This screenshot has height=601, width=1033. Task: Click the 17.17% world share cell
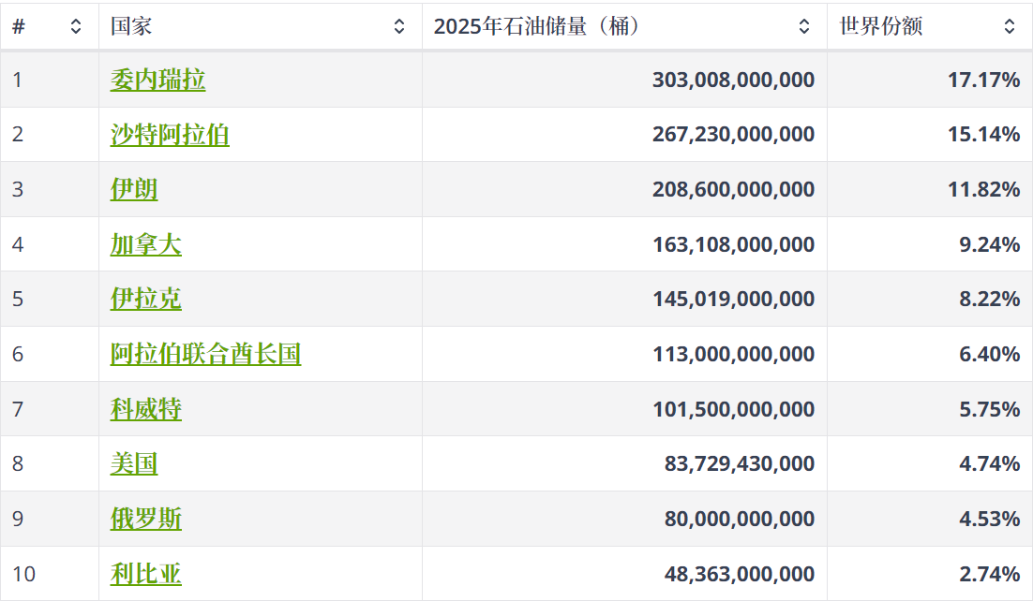pyautogui.click(x=983, y=81)
